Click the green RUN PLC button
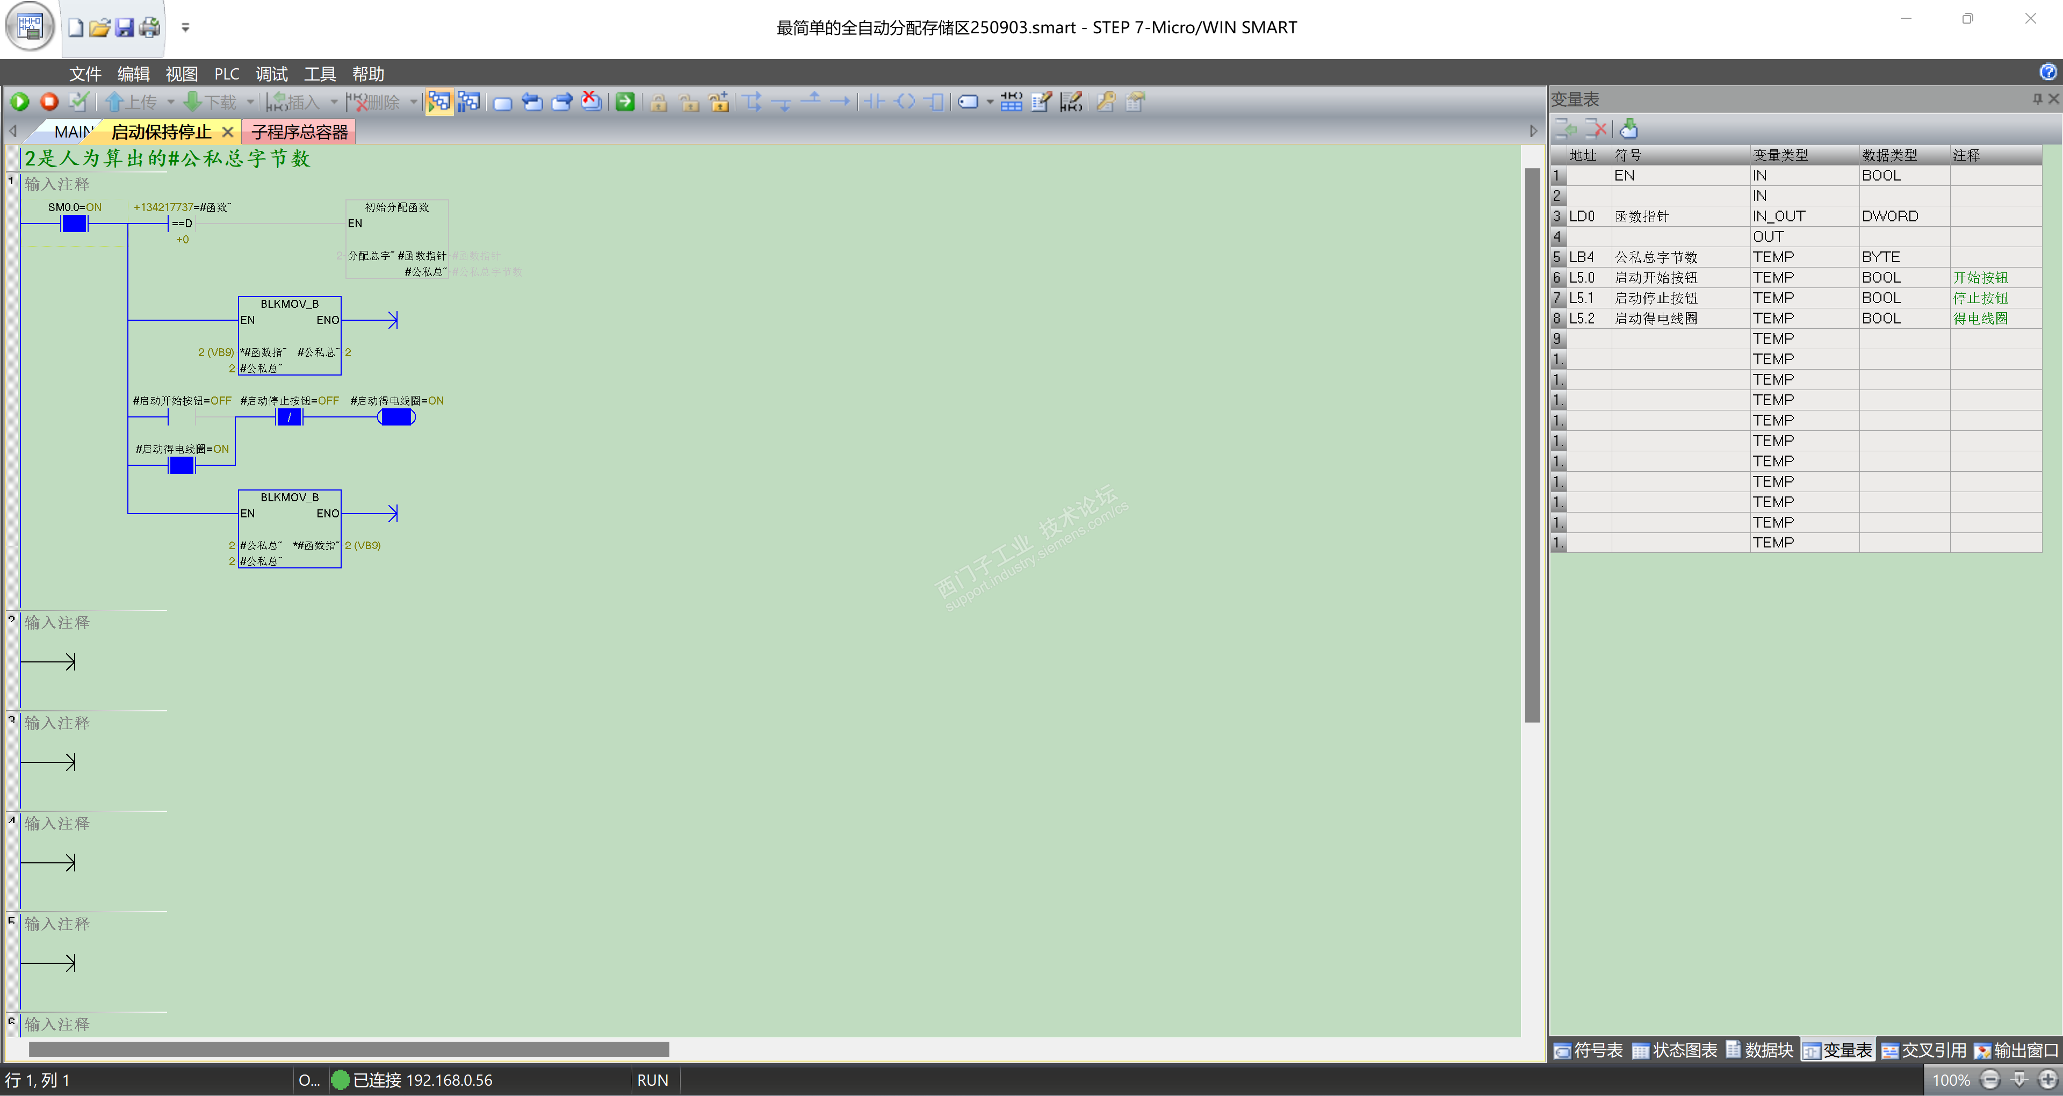This screenshot has height=1096, width=2063. [20, 102]
